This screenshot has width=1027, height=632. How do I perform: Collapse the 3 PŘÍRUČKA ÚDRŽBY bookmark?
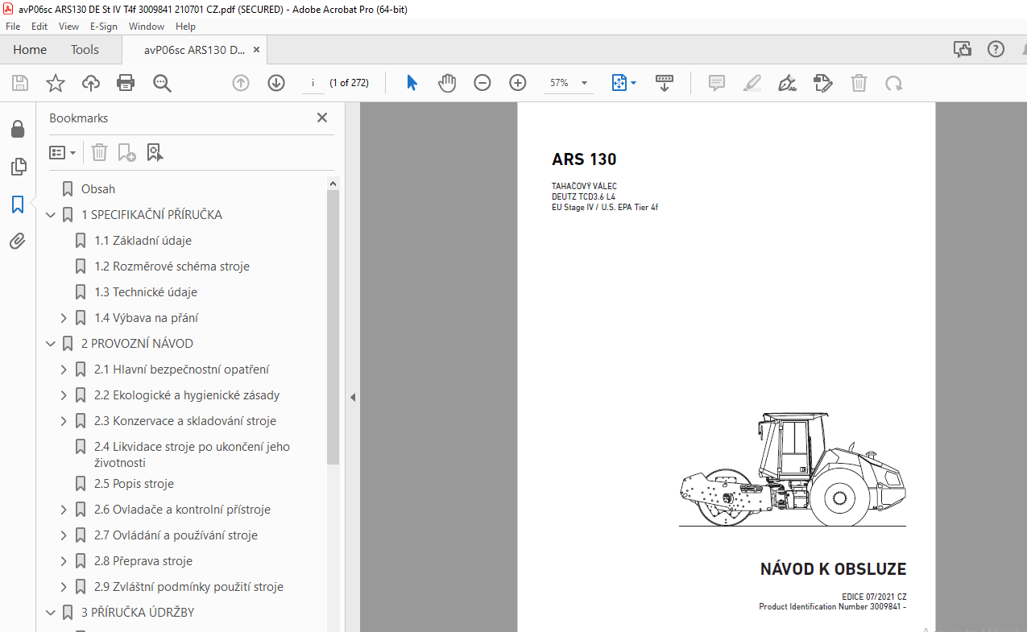pos(52,613)
